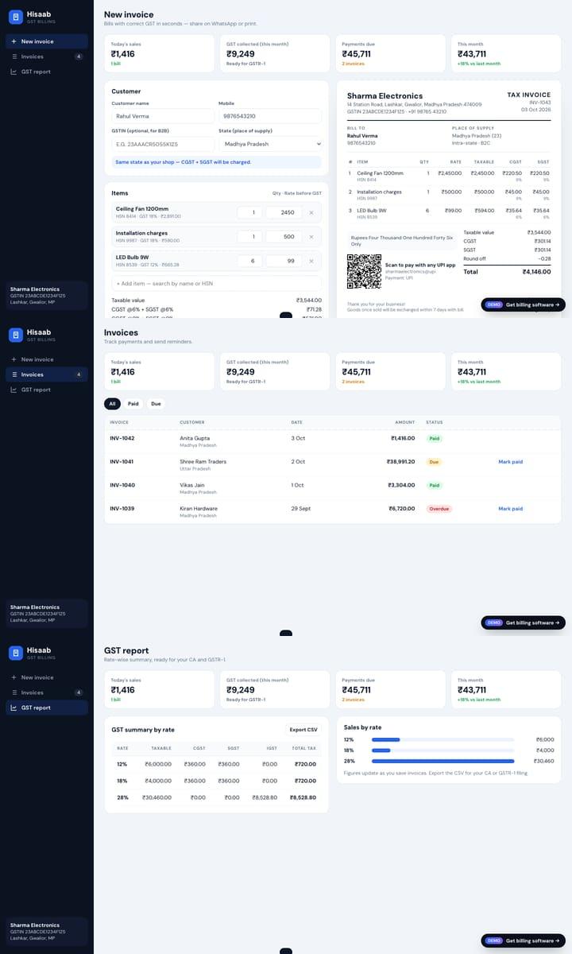Click the same state CGST + SGST notice
Image resolution: width=572 pixels, height=954 pixels.
pyautogui.click(x=216, y=161)
